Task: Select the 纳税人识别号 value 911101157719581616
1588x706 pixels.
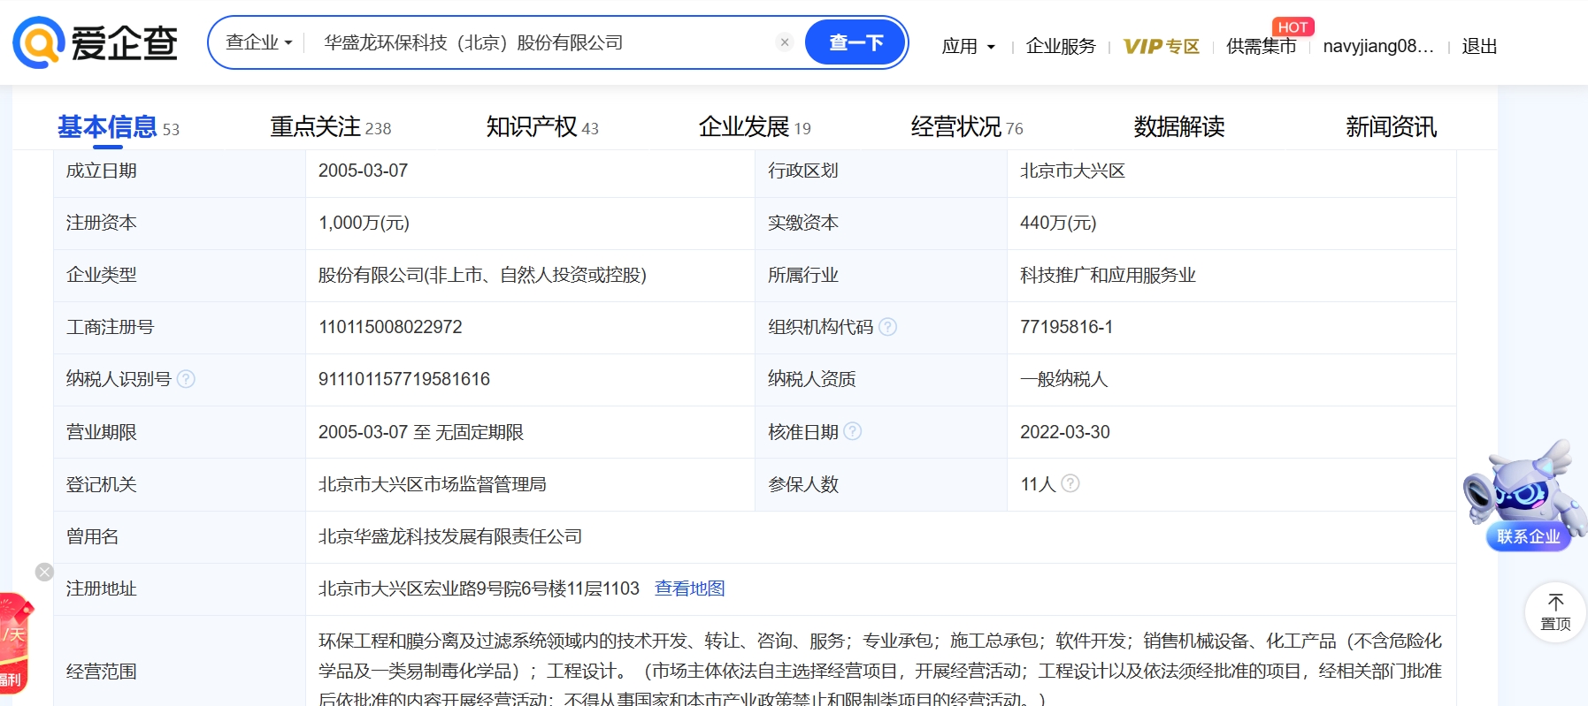Action: [x=404, y=379]
